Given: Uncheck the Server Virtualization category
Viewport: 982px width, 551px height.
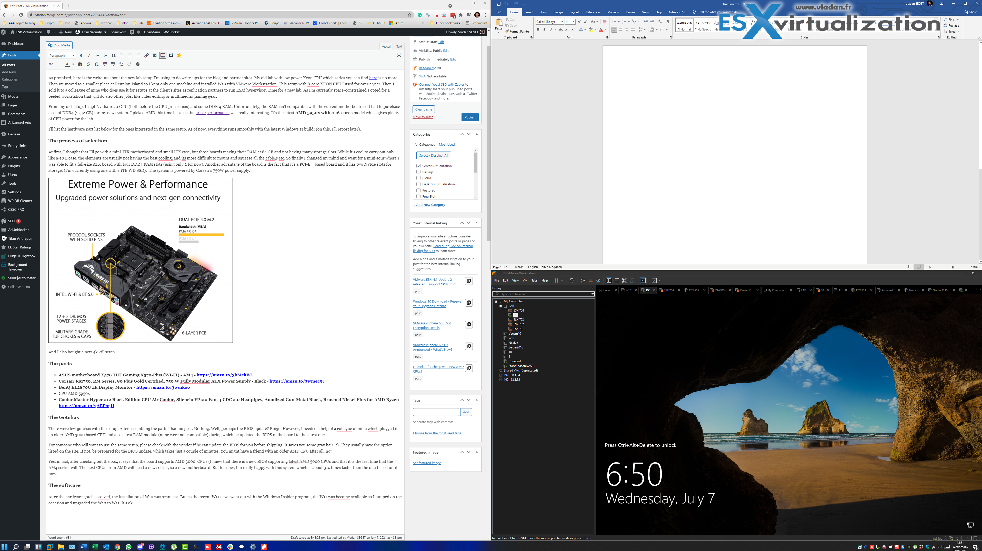Looking at the screenshot, I should pyautogui.click(x=418, y=166).
